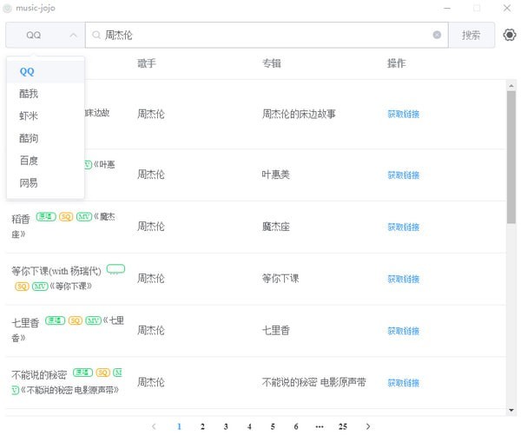Focus the 周杰伦 search input field
521x442 pixels.
pyautogui.click(x=260, y=36)
